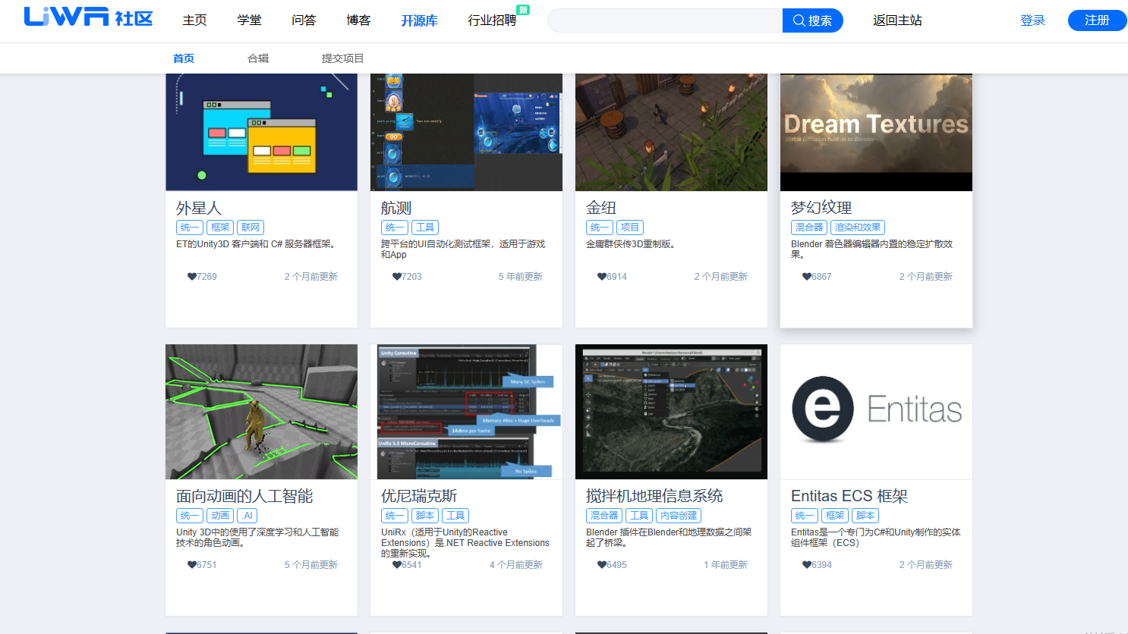Click the 梦幻纹理 title

[821, 208]
